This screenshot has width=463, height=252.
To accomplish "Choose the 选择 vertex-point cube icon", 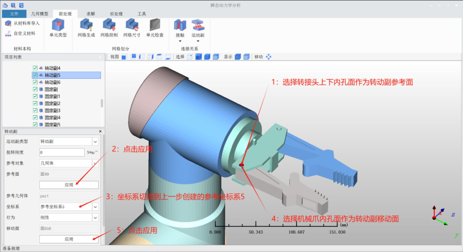I will pyautogui.click(x=190, y=57).
